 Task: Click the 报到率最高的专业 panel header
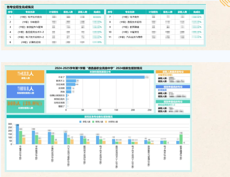[x=172, y=86]
